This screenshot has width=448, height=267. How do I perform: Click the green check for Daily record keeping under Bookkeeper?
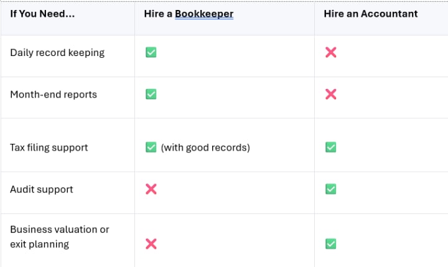click(151, 52)
